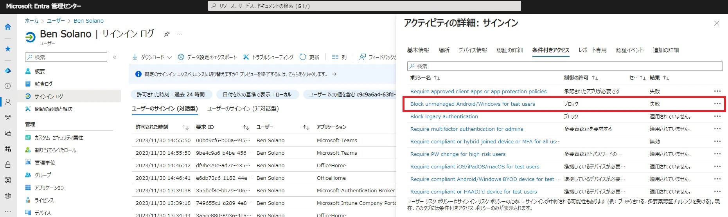The width and height of the screenshot is (728, 217).
Task: Select the sign-in row with ID 00bd9cf6-b00a-495
Action: [x=264, y=140]
